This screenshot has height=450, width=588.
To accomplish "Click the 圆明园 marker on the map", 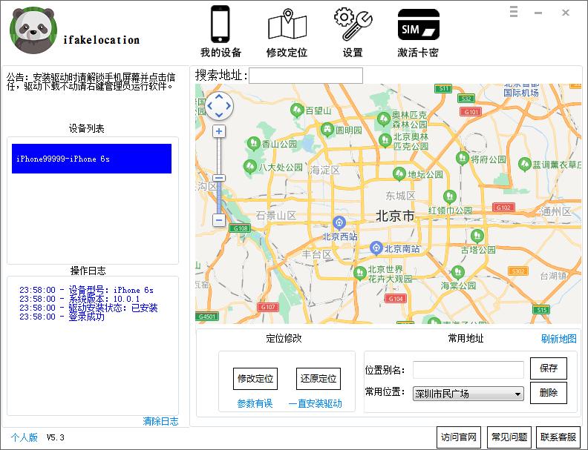I will click(327, 130).
